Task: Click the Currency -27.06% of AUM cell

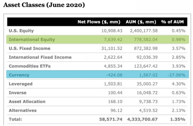Action: [x=176, y=75]
